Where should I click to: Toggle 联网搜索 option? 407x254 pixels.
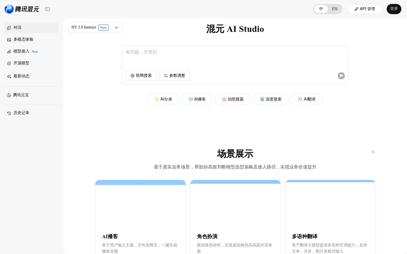point(141,76)
